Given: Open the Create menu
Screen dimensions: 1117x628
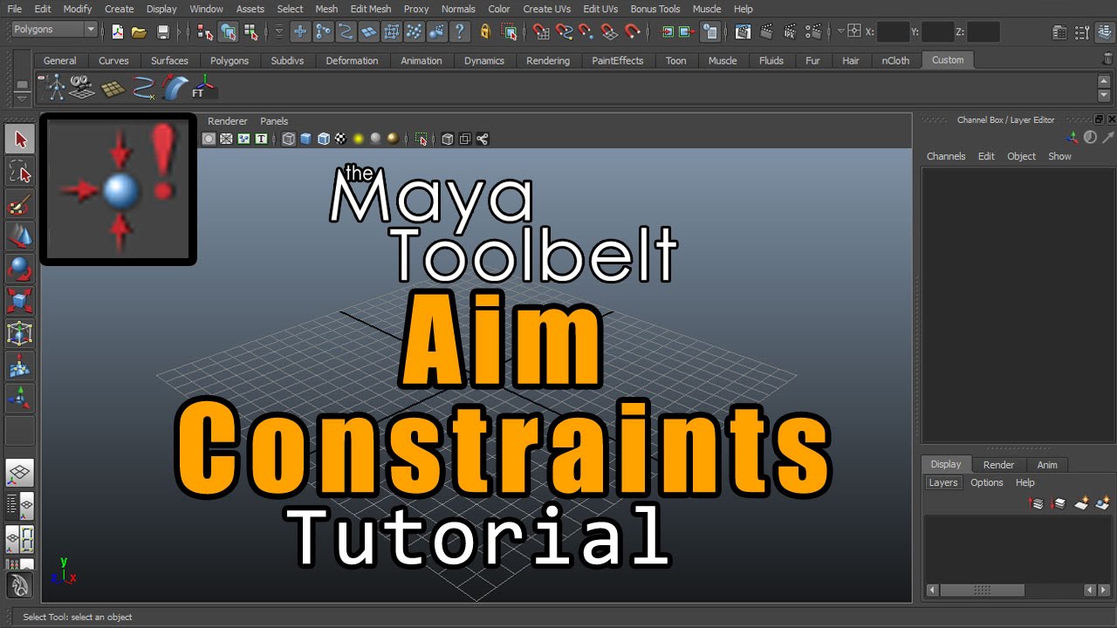Looking at the screenshot, I should pyautogui.click(x=120, y=9).
